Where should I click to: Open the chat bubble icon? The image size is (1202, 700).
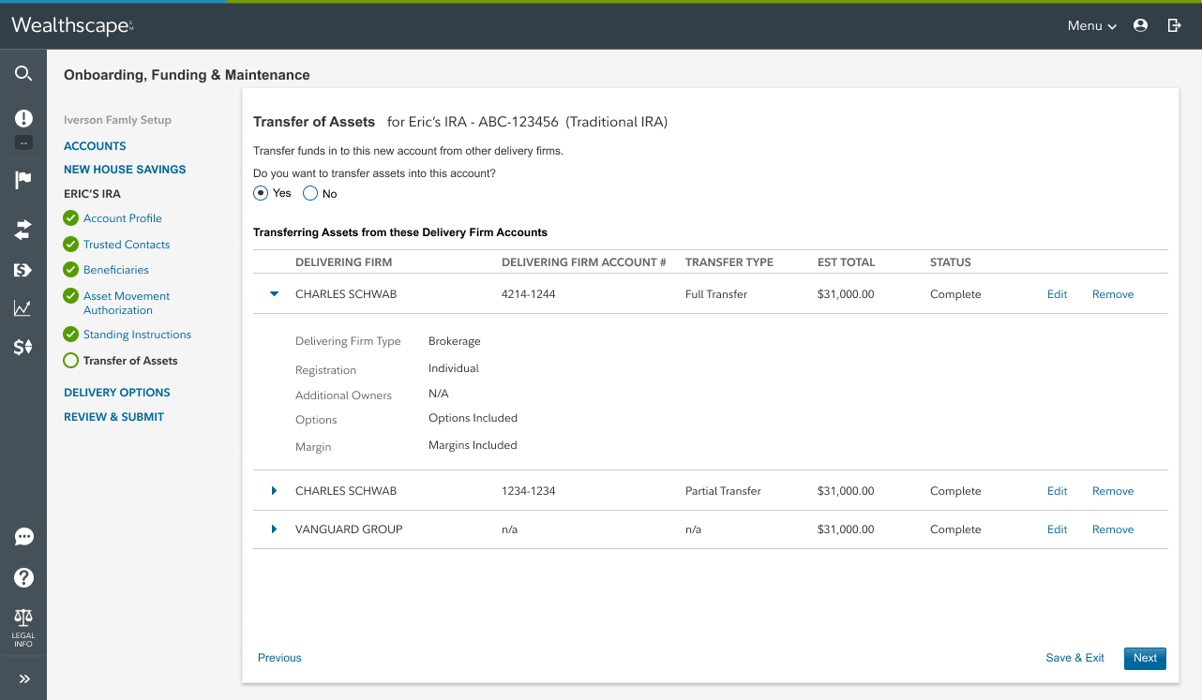point(23,537)
